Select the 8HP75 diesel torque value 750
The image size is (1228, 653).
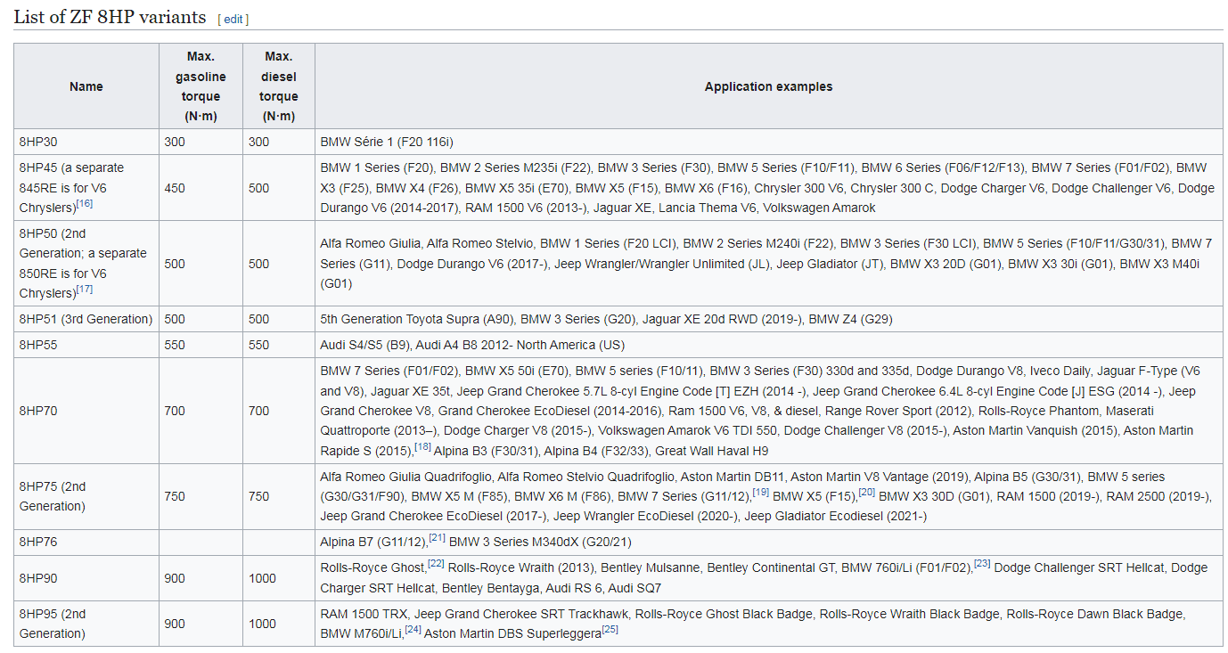(x=258, y=496)
